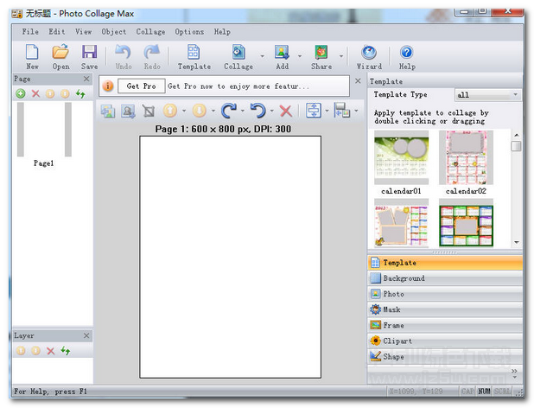Viewport: 534px width, 408px height.
Task: Expand the rotate counterclockwise dropdown arrow
Action: tap(272, 111)
